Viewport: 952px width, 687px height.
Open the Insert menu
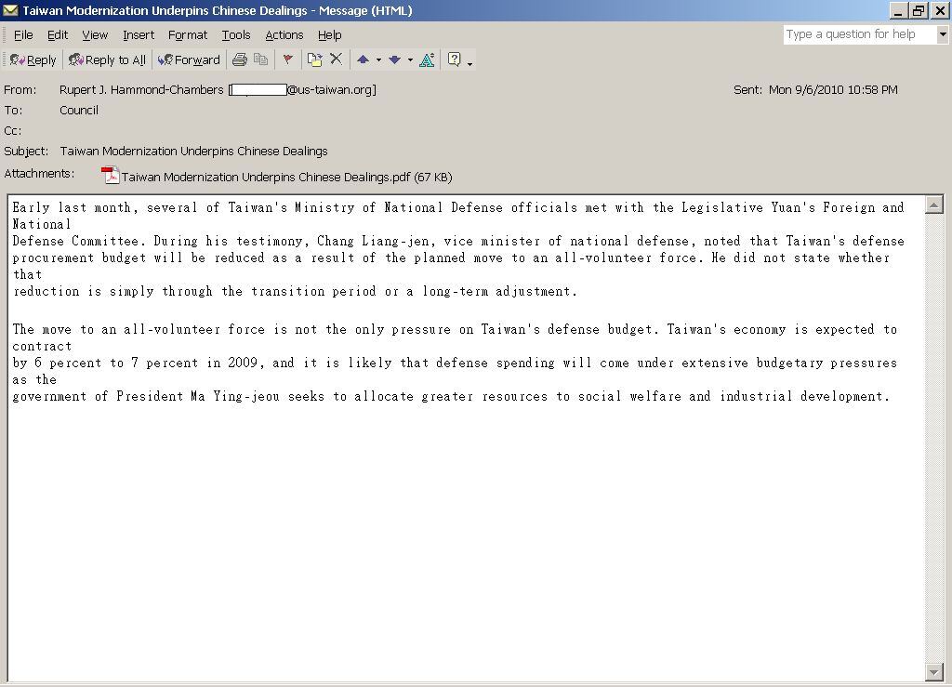[139, 35]
